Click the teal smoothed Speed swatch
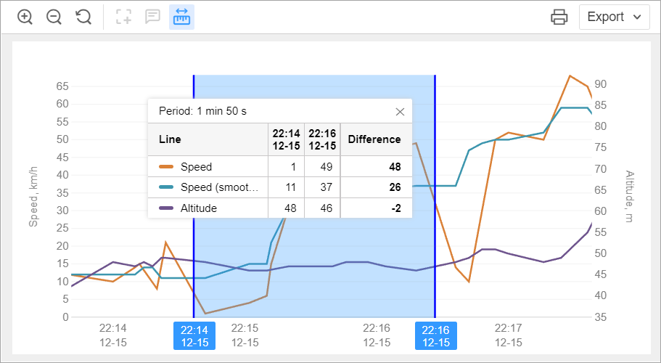Screen dimensions: 661x363 pos(165,187)
